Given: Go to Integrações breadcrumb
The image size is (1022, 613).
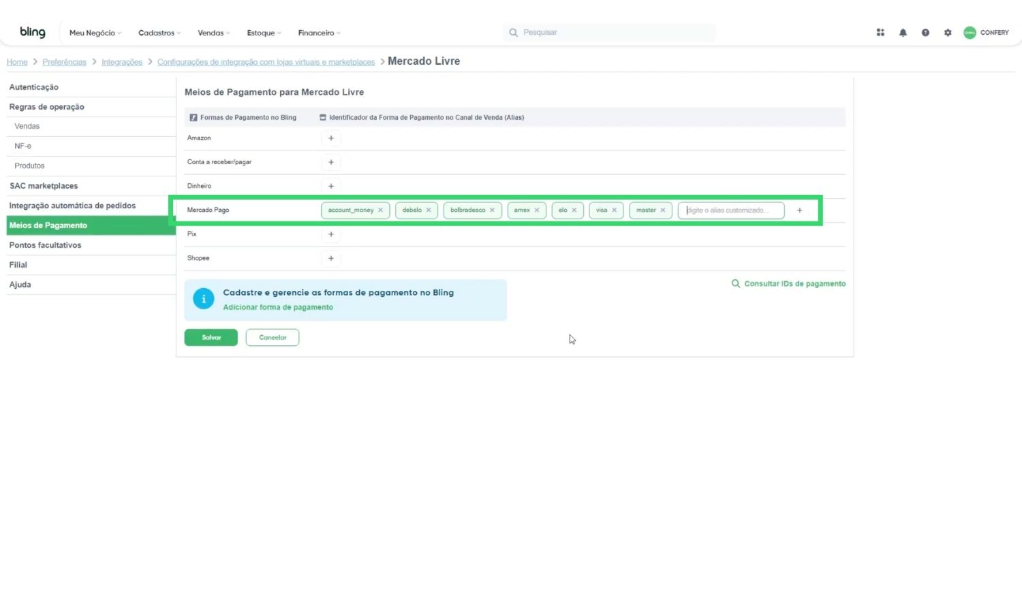Looking at the screenshot, I should point(122,62).
